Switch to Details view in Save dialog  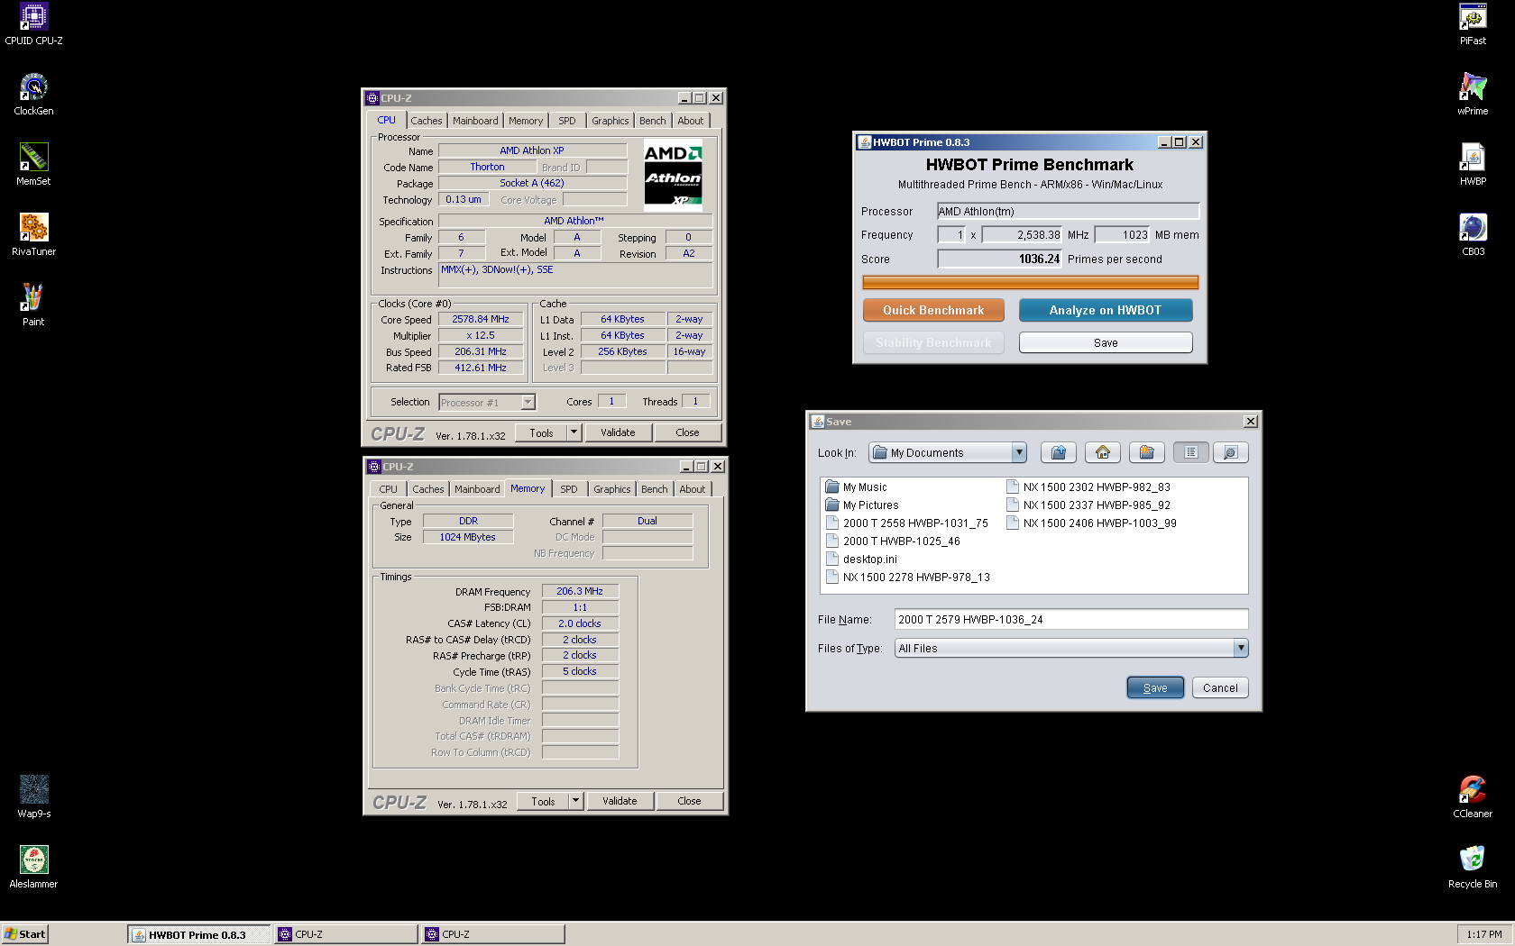[x=1231, y=452]
